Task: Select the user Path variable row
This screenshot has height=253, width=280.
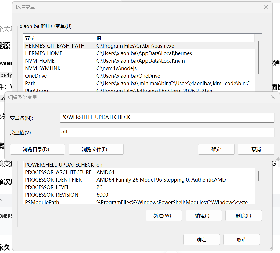Action: click(139, 83)
